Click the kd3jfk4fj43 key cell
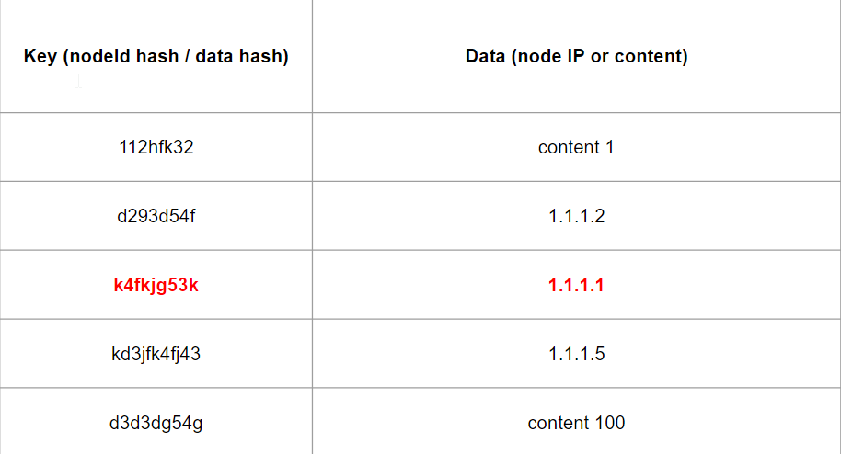 tap(156, 354)
